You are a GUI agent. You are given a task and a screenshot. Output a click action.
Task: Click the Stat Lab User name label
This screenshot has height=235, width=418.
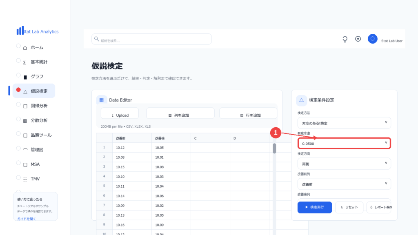tap(391, 41)
